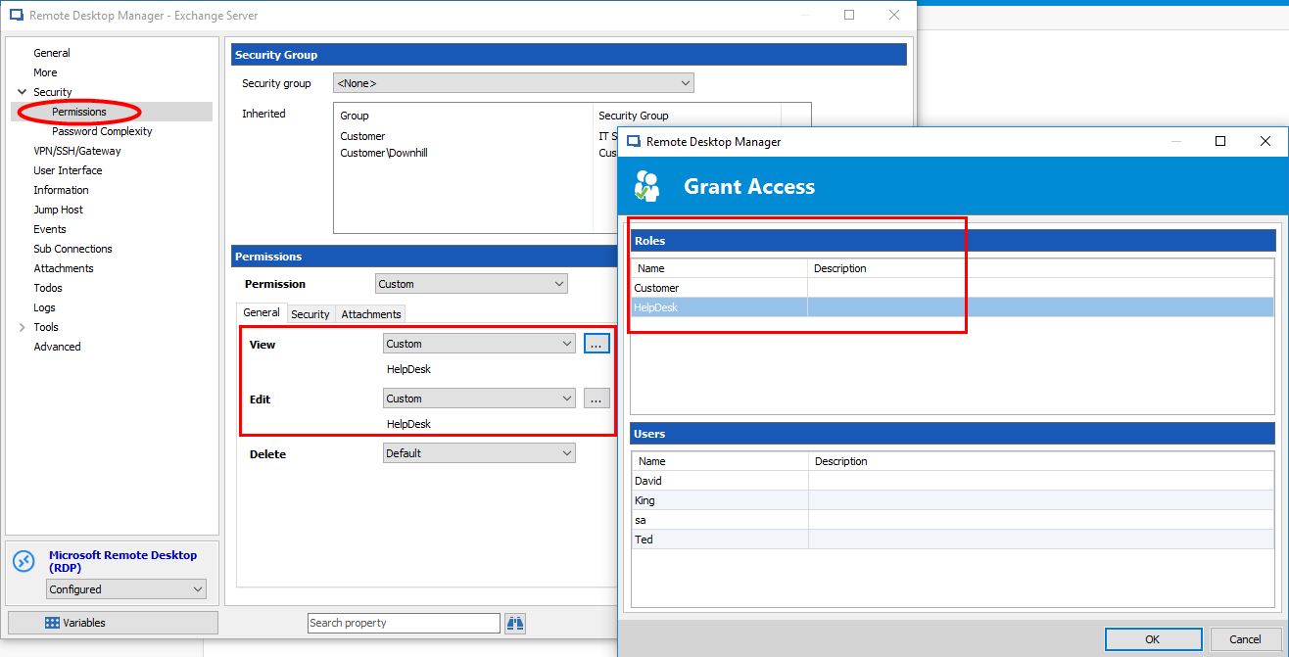1289x657 pixels.
Task: Select Password Complexity in the sidebar
Action: (x=102, y=131)
